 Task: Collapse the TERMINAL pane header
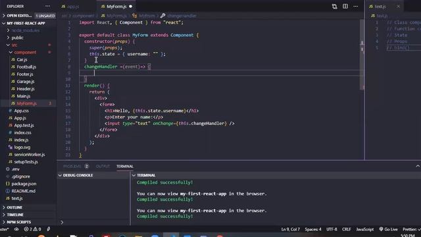(146, 175)
